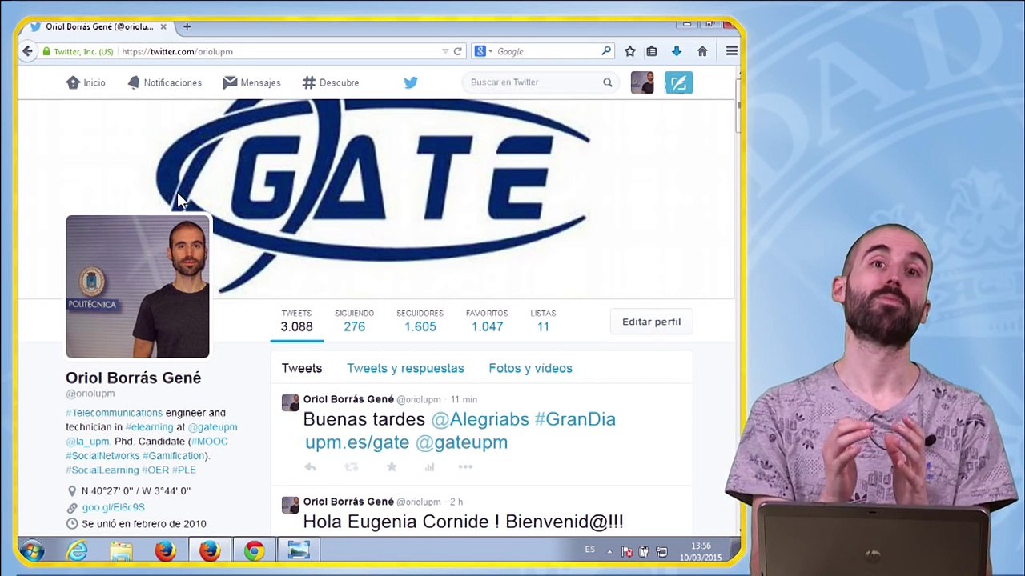Click the magnifier in Buscar en Twitter
The width and height of the screenshot is (1025, 576).
[x=608, y=82]
